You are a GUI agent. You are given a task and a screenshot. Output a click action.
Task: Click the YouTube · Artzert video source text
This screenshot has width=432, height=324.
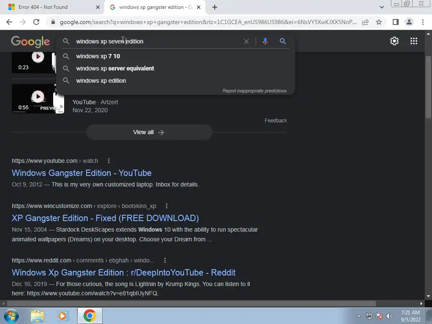click(x=95, y=102)
